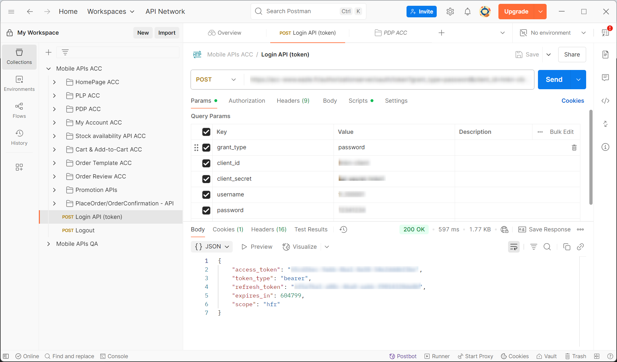Open the Headers (16) response tab
The height and width of the screenshot is (362, 617).
click(269, 229)
